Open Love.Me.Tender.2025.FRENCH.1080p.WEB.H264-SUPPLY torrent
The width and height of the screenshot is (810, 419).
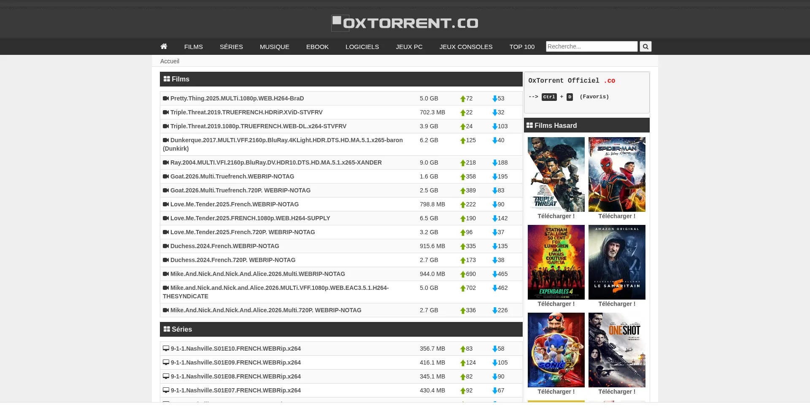tap(250, 218)
